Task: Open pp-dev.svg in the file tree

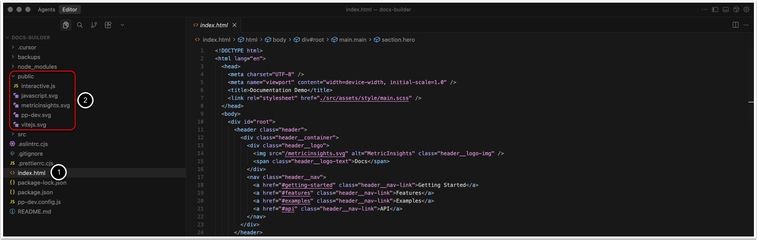Action: (x=36, y=115)
